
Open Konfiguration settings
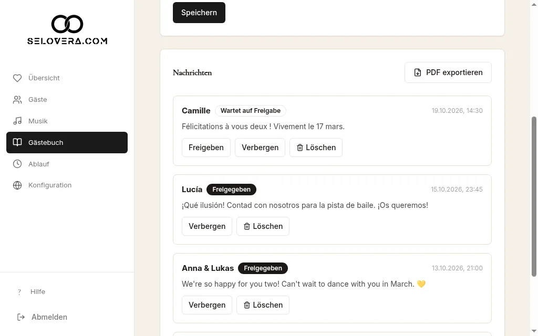tap(67, 185)
